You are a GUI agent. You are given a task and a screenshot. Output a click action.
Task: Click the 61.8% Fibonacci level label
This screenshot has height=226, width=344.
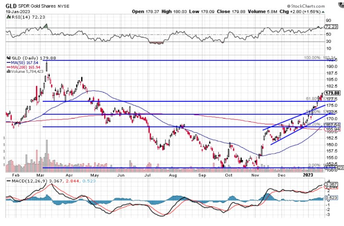(x=313, y=99)
